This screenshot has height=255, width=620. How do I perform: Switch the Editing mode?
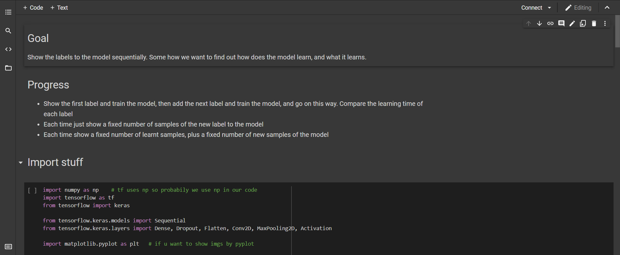click(578, 8)
